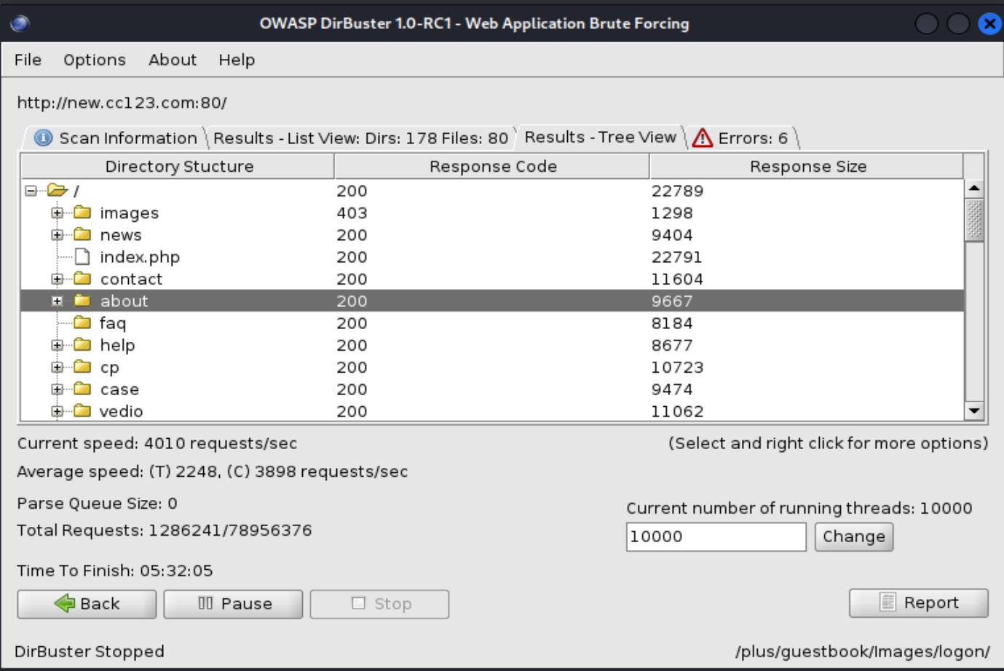Click the case folder icon

pyautogui.click(x=82, y=389)
